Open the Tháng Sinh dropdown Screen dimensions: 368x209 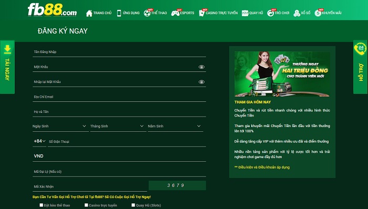click(118, 126)
